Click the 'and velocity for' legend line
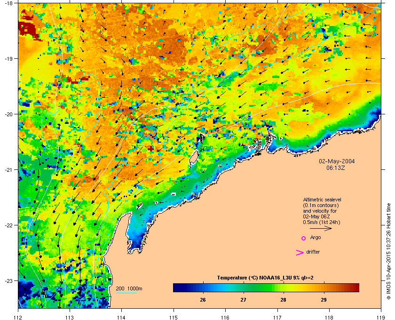Image resolution: width=395 pixels, height=320 pixels. pos(320,211)
